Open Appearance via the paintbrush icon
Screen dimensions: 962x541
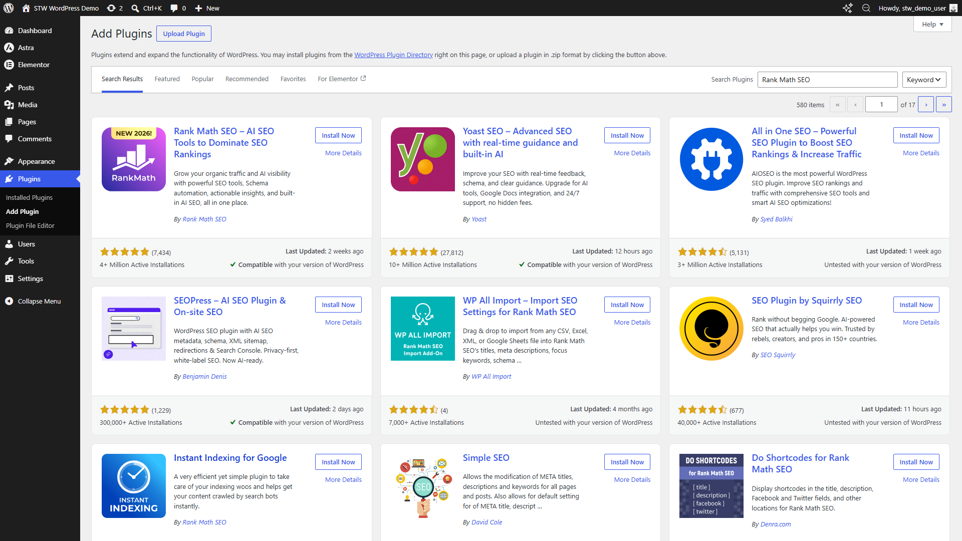point(9,161)
